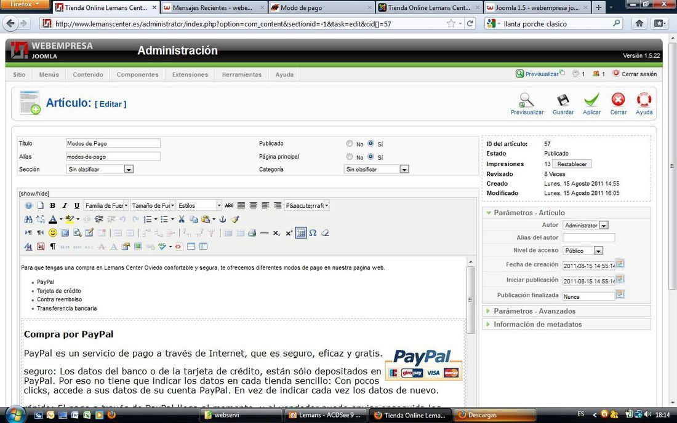Click the [show/hide] editor link
The image size is (677, 423).
click(34, 194)
